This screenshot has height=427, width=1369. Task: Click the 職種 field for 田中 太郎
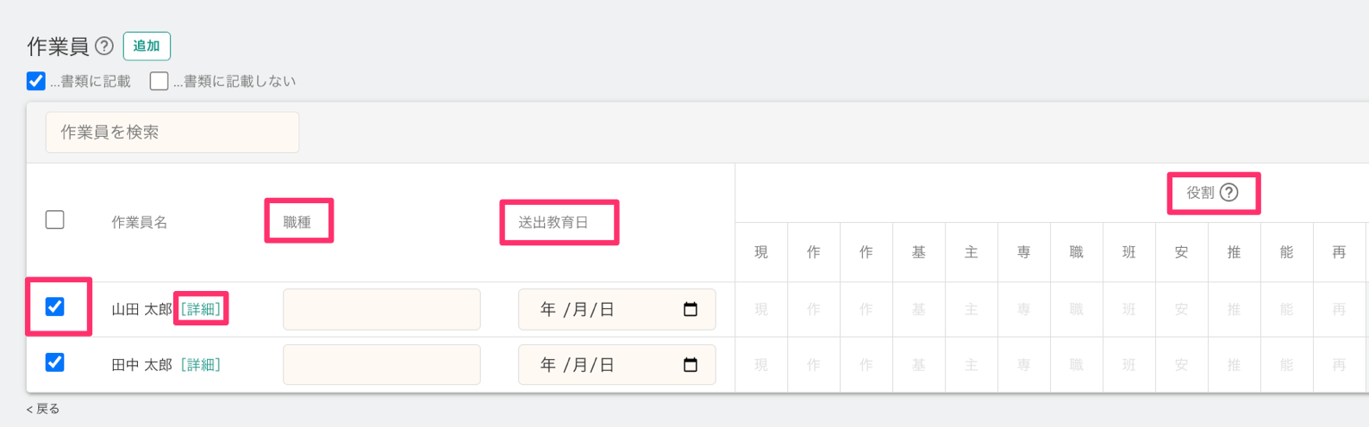(x=382, y=365)
